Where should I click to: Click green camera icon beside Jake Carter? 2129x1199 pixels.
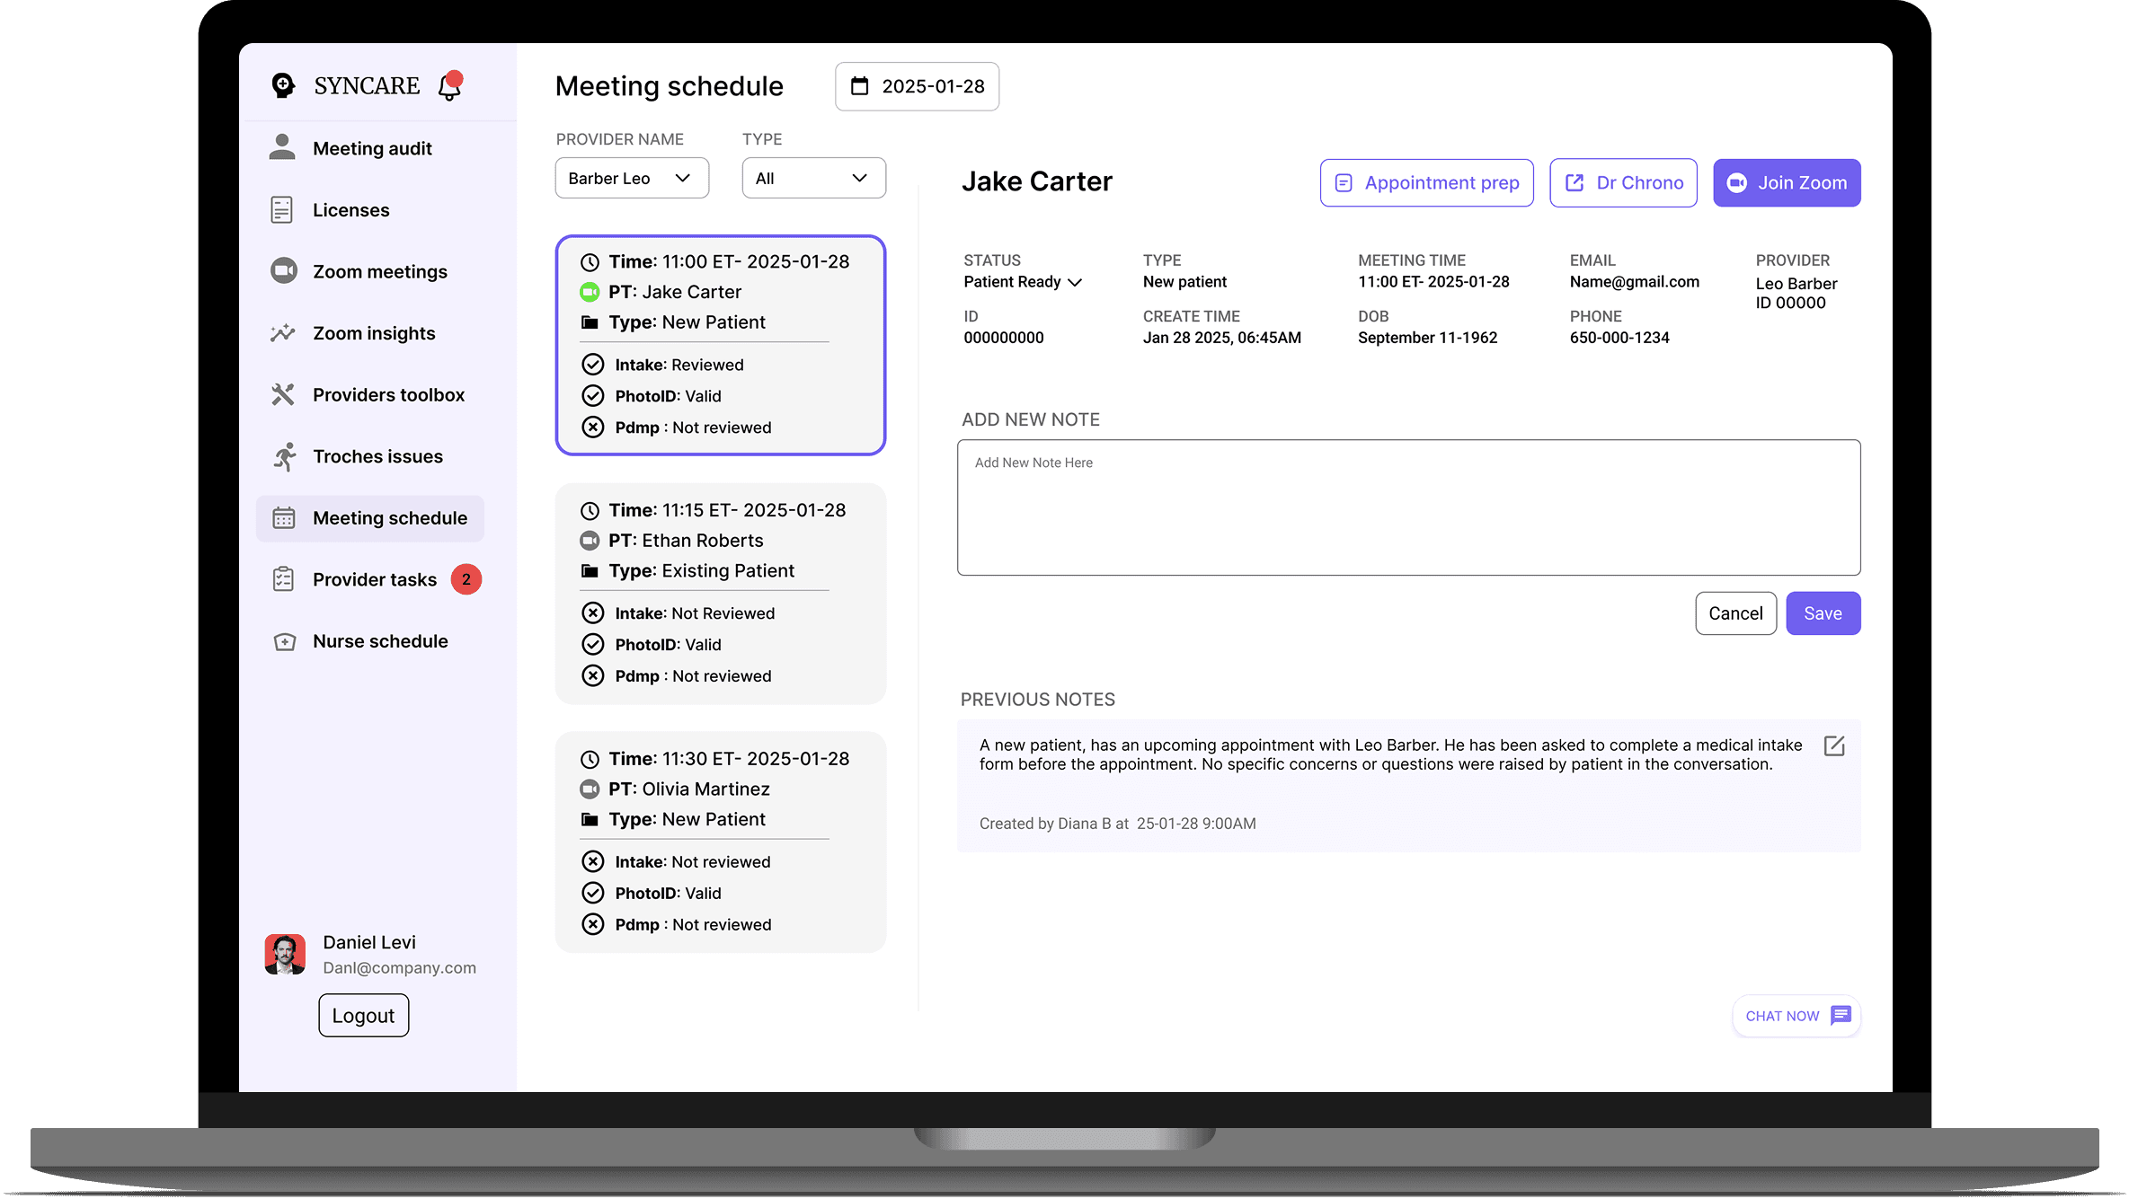click(x=590, y=292)
